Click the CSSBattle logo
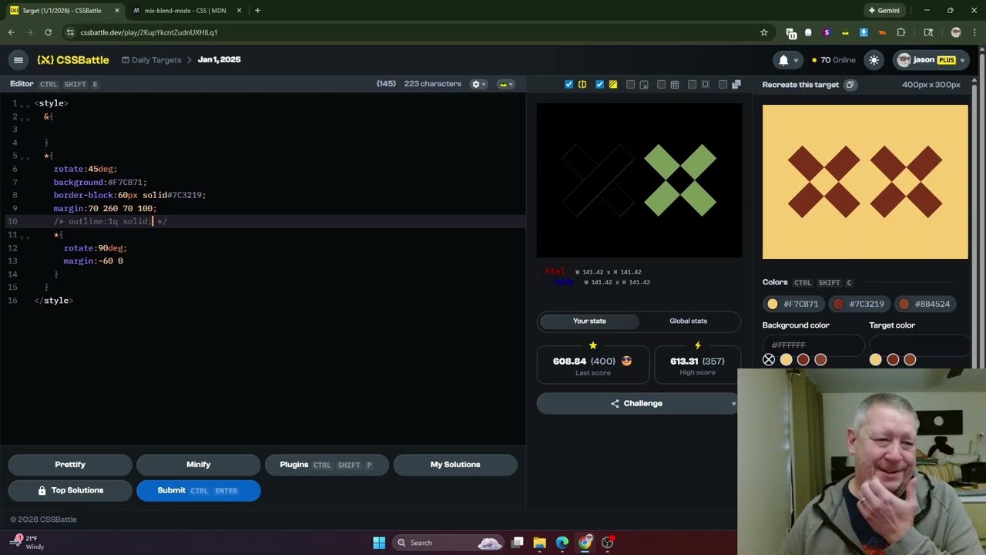 73,60
